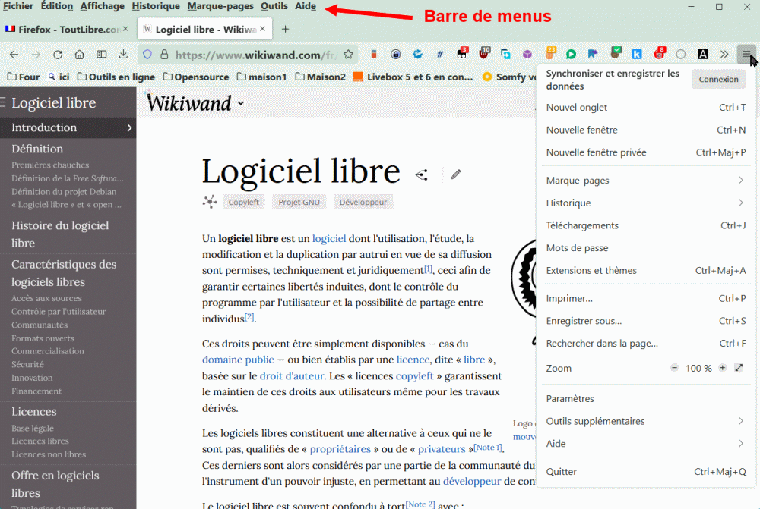Click the edit pencil icon beside title
The height and width of the screenshot is (509, 760).
pos(455,174)
